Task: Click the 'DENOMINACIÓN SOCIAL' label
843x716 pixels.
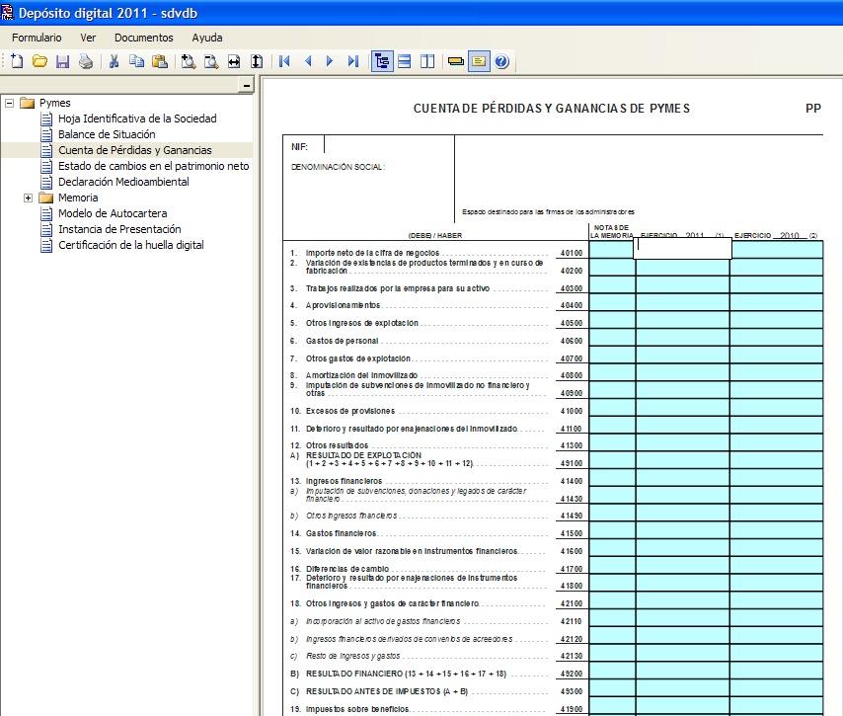Action: (338, 167)
